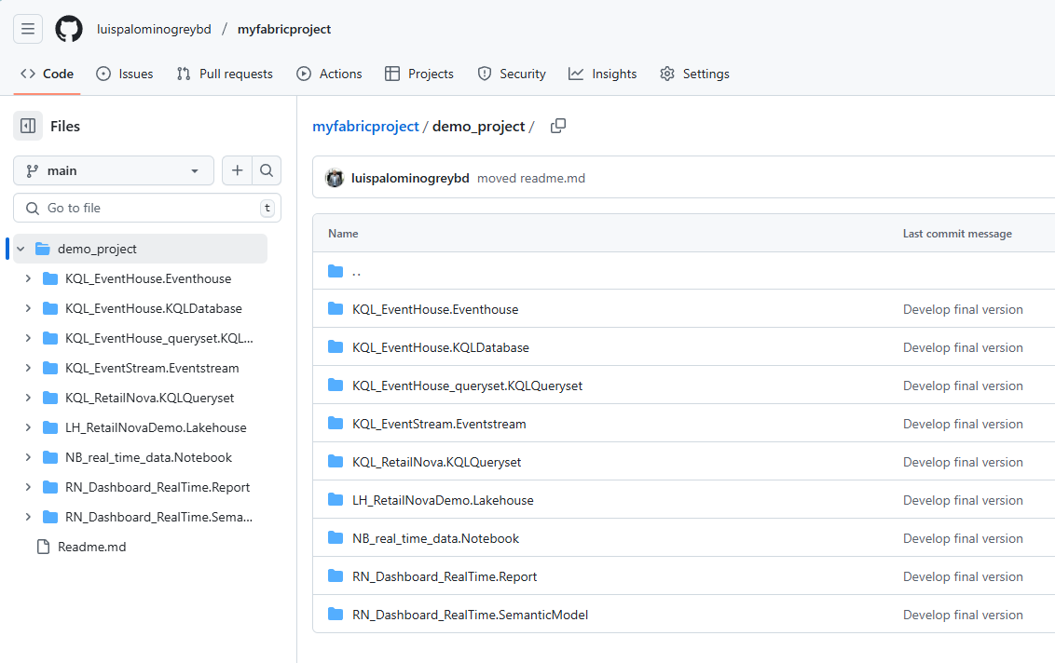Screen dimensions: 1055x663
Task: Click the Projects table icon
Action: 392,74
